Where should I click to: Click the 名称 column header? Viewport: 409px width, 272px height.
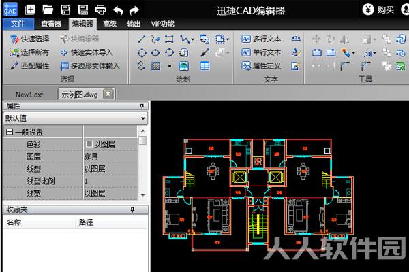pyautogui.click(x=39, y=222)
